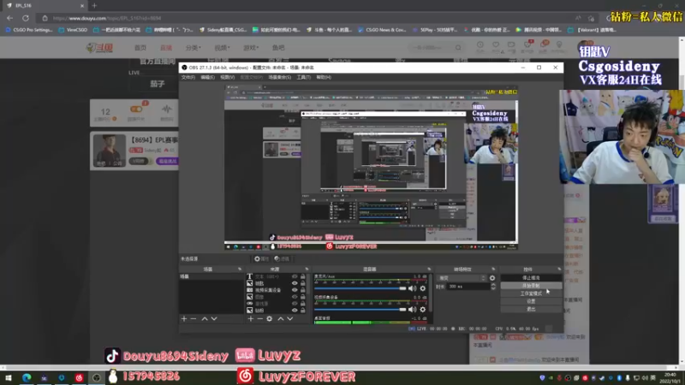685x385 pixels.
Task: Hide the 视频采集设备 source in the Sources list
Action: pos(295,290)
